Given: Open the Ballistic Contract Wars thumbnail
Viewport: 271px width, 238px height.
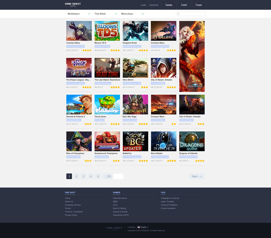Looking at the screenshot, I should point(163,31).
